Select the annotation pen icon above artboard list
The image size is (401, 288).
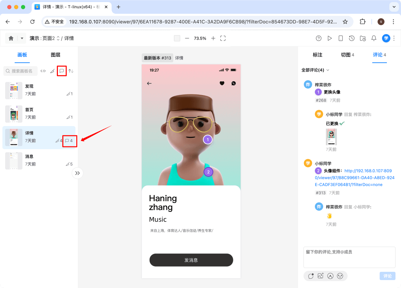pos(52,71)
